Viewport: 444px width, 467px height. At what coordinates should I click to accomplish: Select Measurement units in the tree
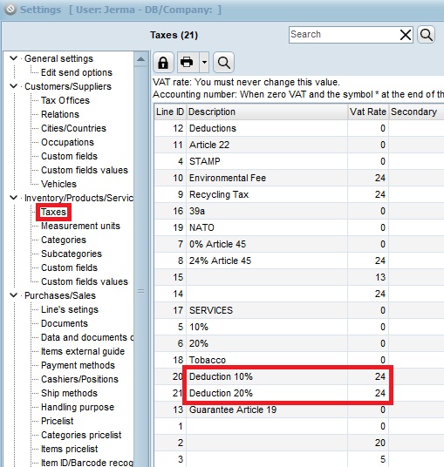[x=80, y=226]
